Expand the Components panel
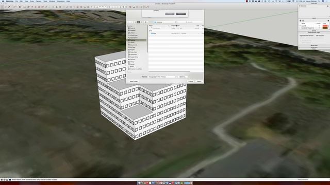The image size is (330, 185). tap(314, 47)
